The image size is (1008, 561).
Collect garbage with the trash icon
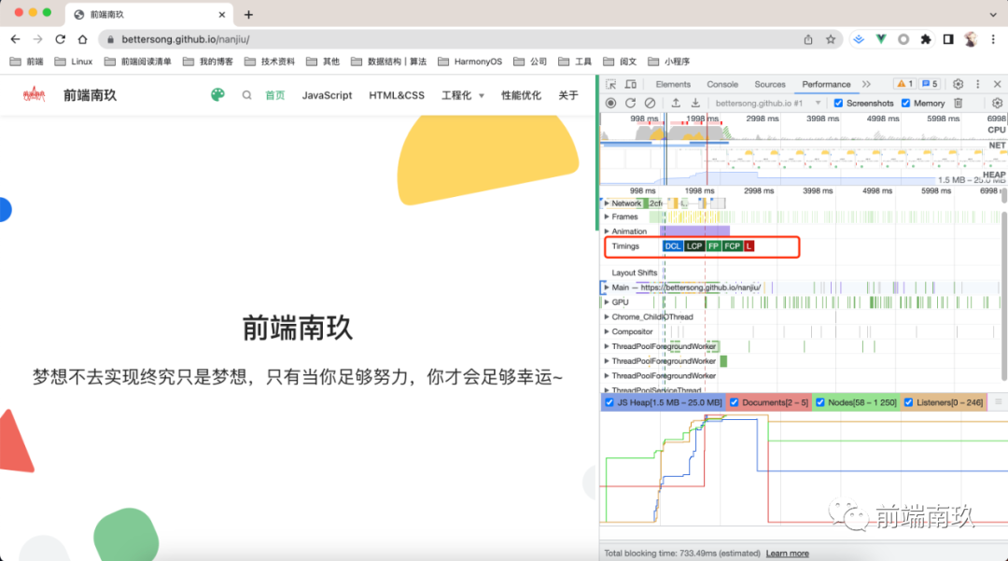click(958, 103)
